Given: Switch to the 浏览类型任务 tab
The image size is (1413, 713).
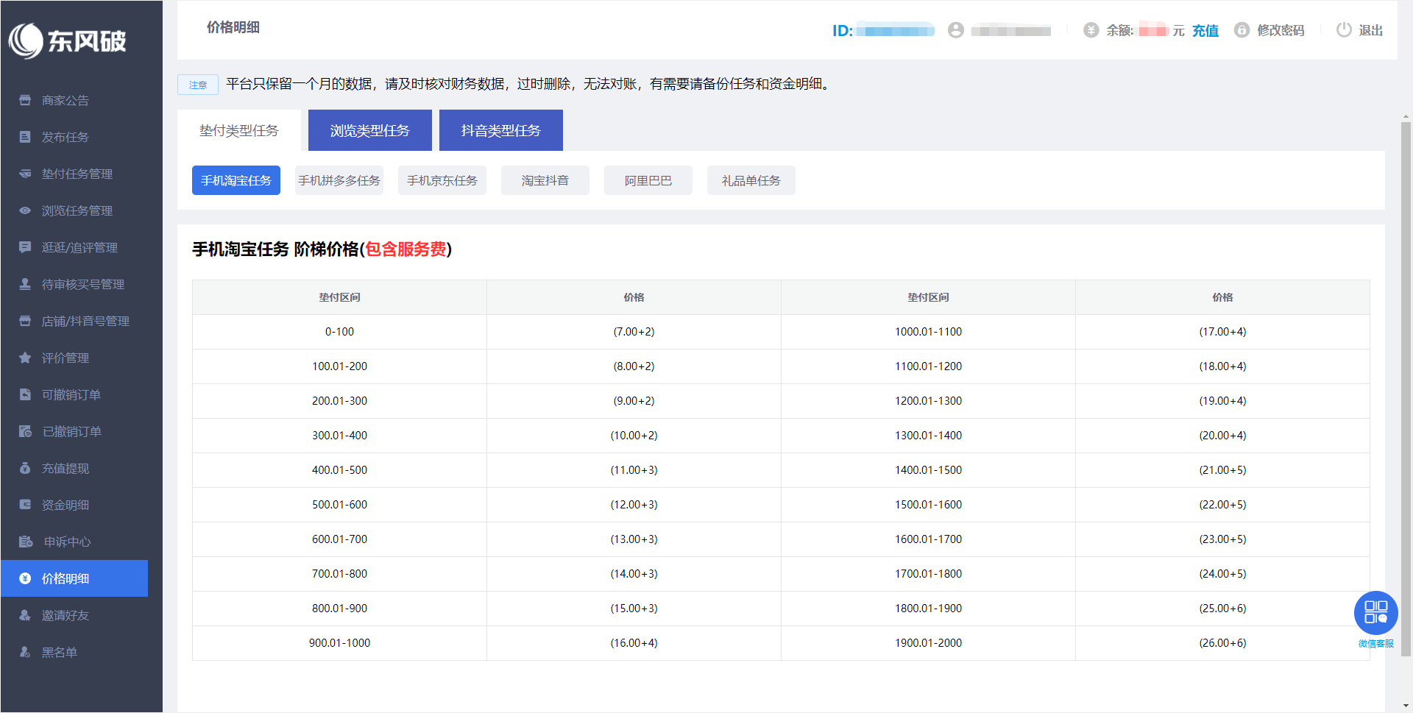Looking at the screenshot, I should coord(370,130).
